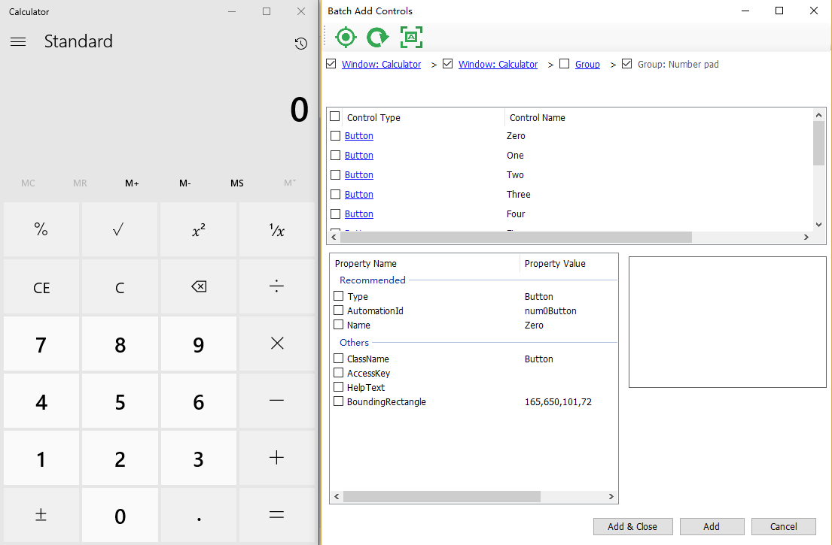Click the control list scroll down arrow
Screen dimensions: 832x545
coord(818,225)
